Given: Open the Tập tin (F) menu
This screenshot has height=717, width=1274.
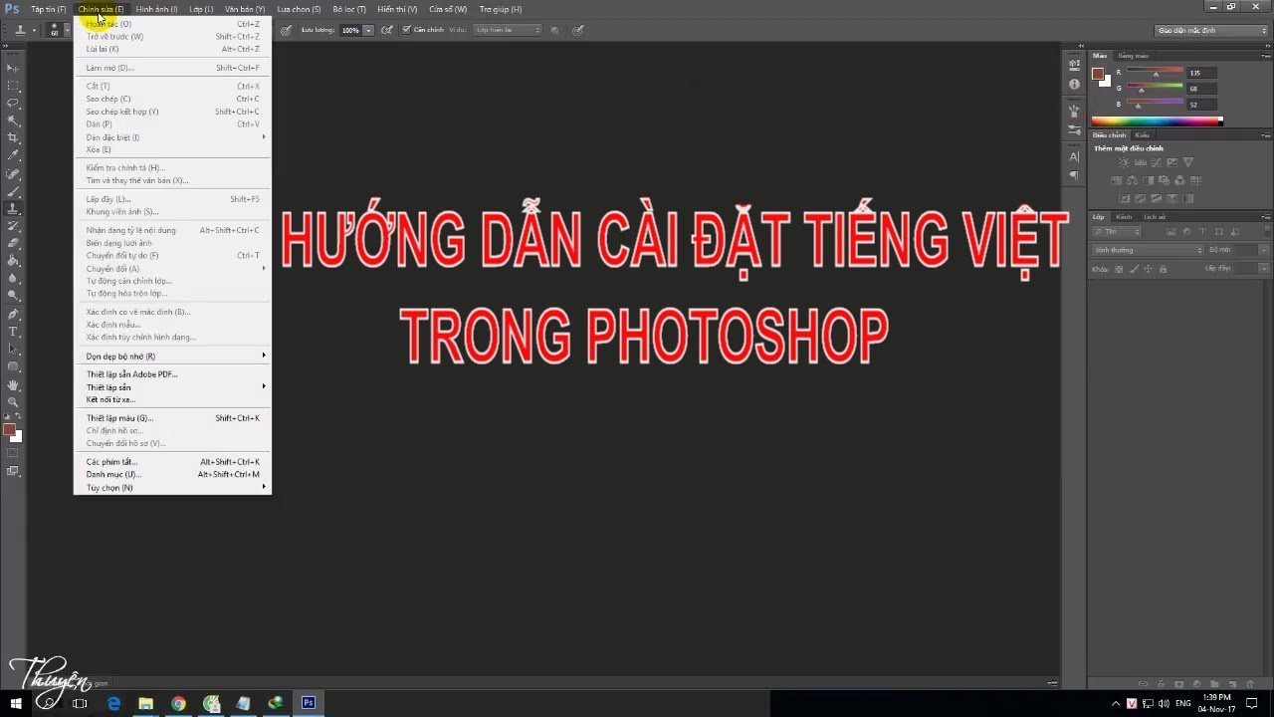Looking at the screenshot, I should coord(49,9).
